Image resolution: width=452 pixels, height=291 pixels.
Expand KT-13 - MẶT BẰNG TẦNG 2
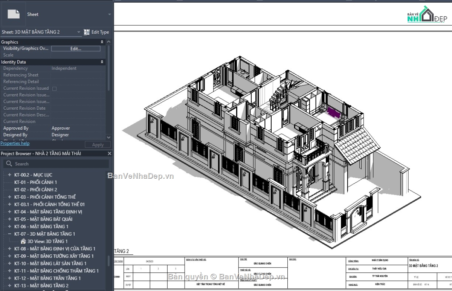(10, 286)
